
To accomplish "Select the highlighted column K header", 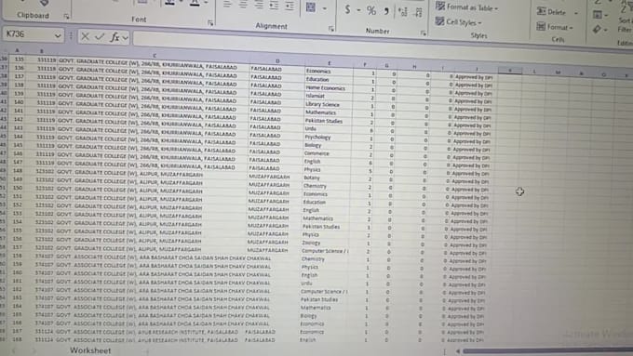I will click(x=510, y=71).
